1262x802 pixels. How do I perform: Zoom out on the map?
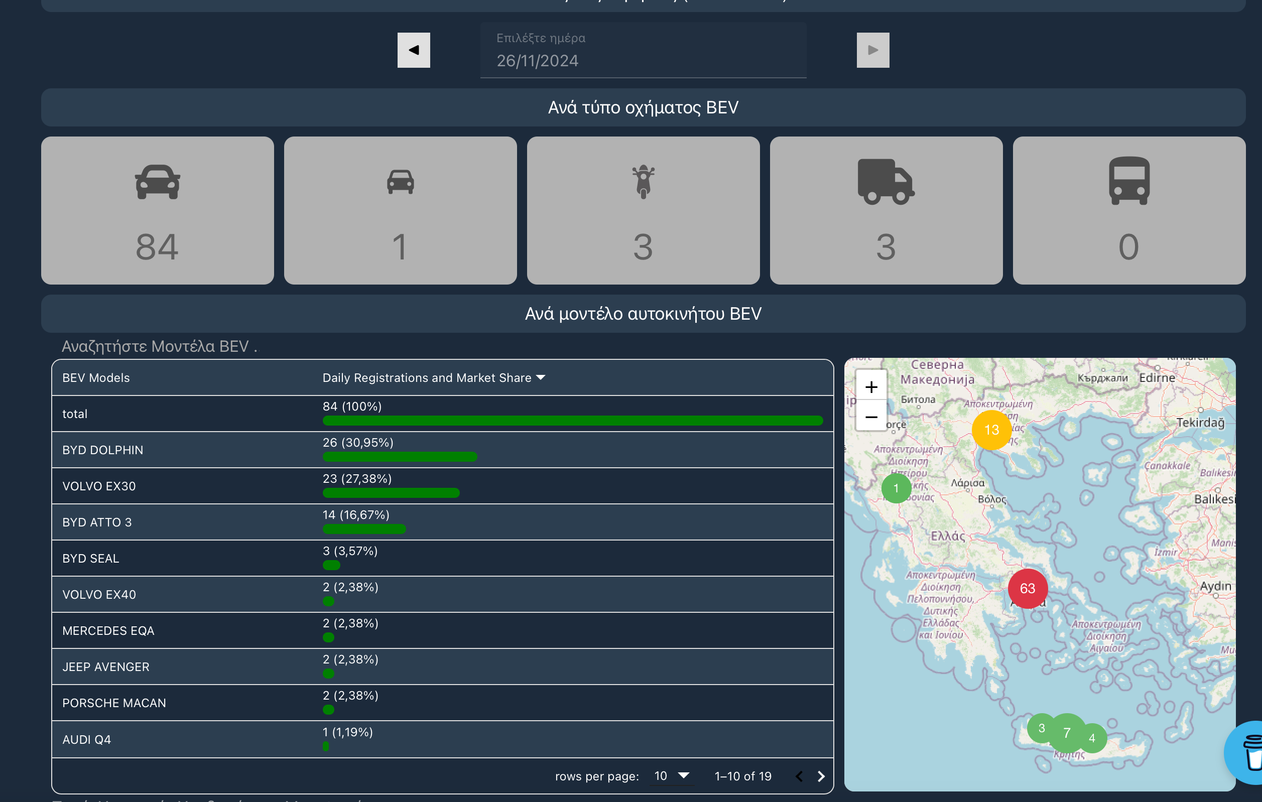click(871, 417)
